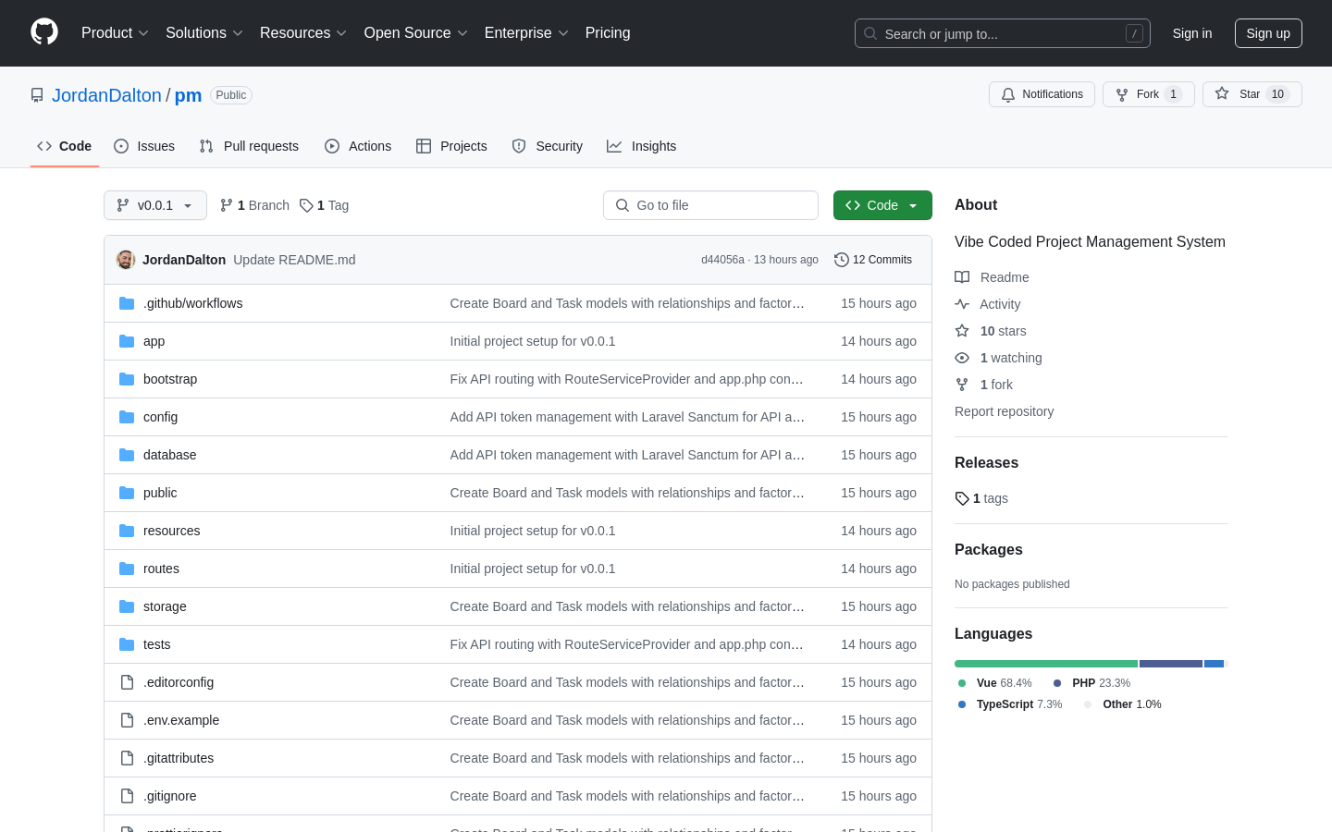
Task: Click the routes folder icon
Action: pyautogui.click(x=127, y=569)
